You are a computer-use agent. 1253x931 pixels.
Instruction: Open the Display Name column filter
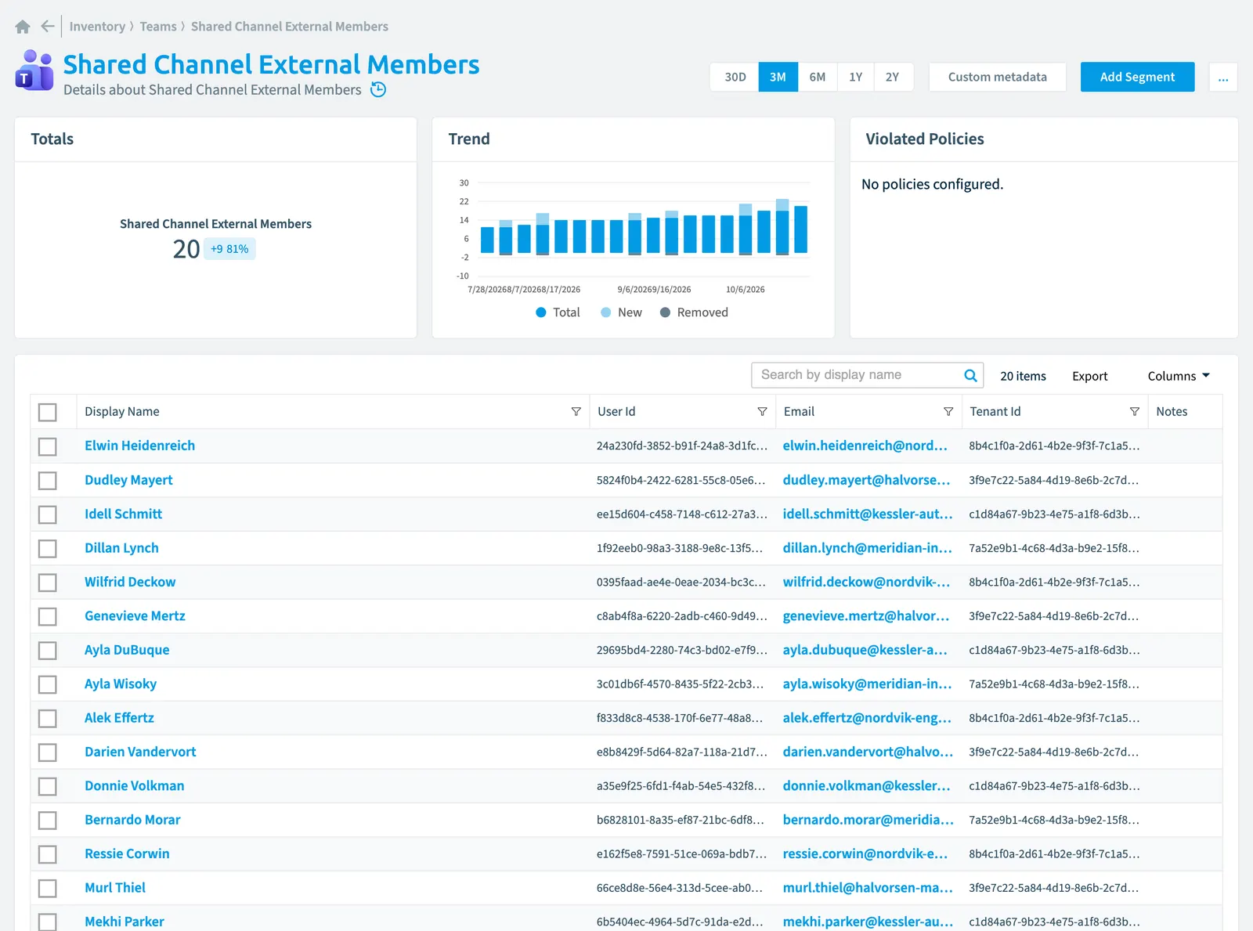[576, 412]
